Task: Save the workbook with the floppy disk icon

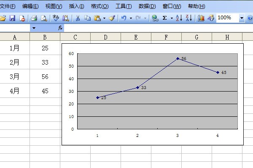Action: pos(12,18)
